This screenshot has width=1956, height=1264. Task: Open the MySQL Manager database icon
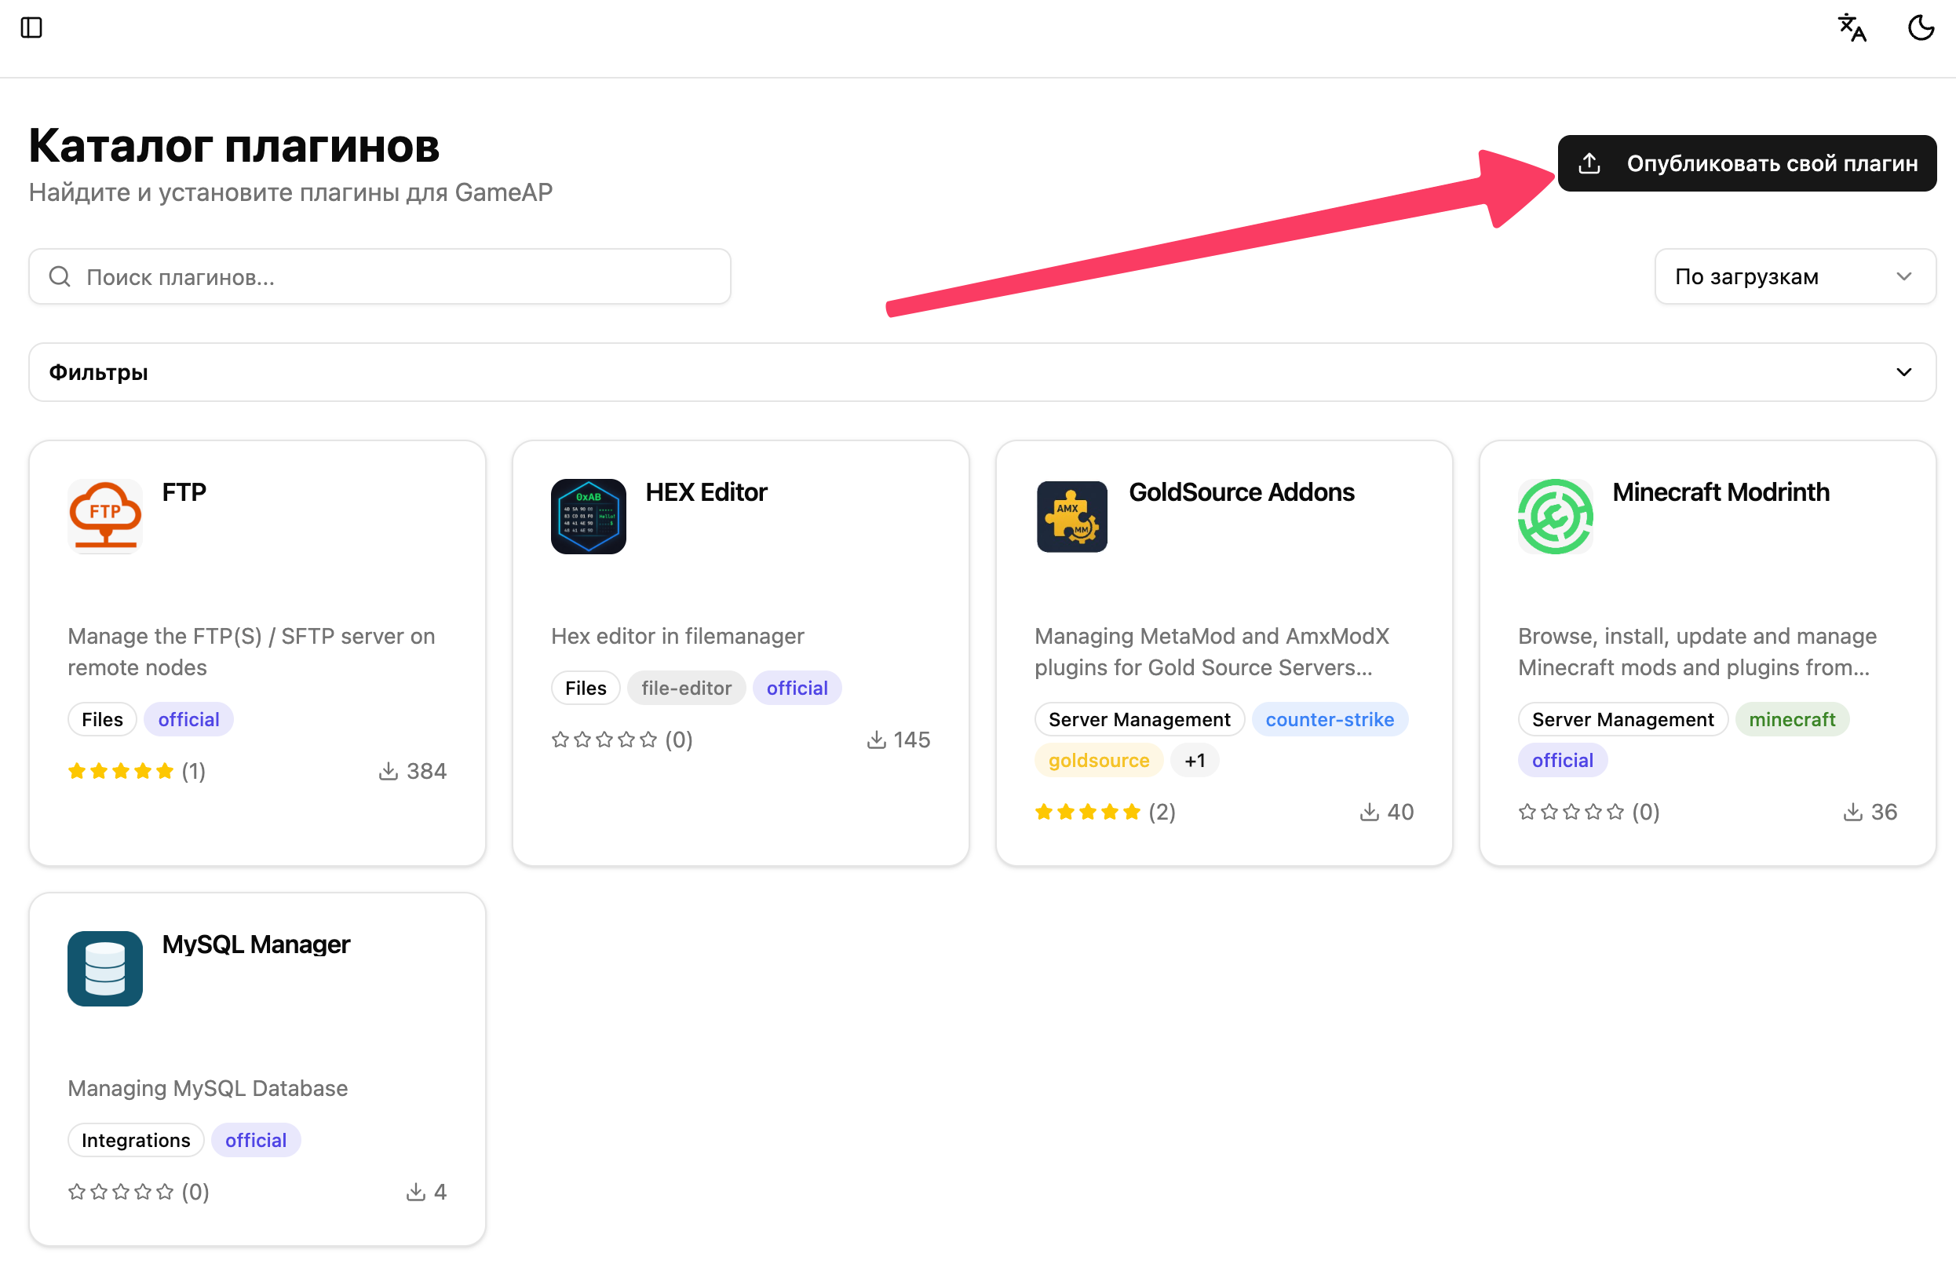click(105, 969)
